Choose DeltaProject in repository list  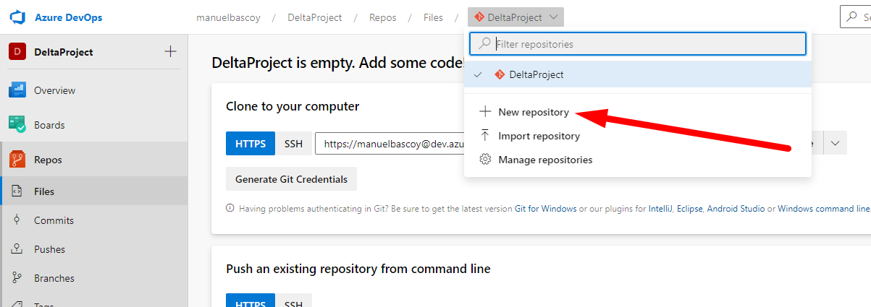click(536, 74)
